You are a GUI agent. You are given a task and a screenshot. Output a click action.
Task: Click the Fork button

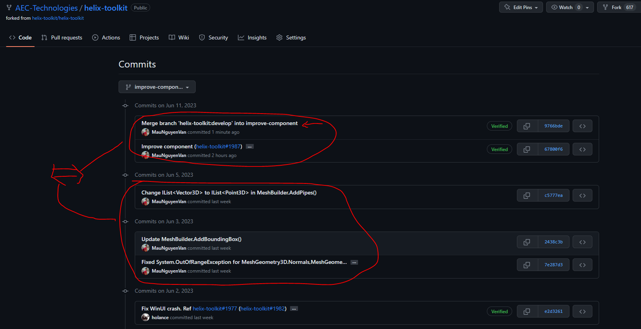point(618,7)
